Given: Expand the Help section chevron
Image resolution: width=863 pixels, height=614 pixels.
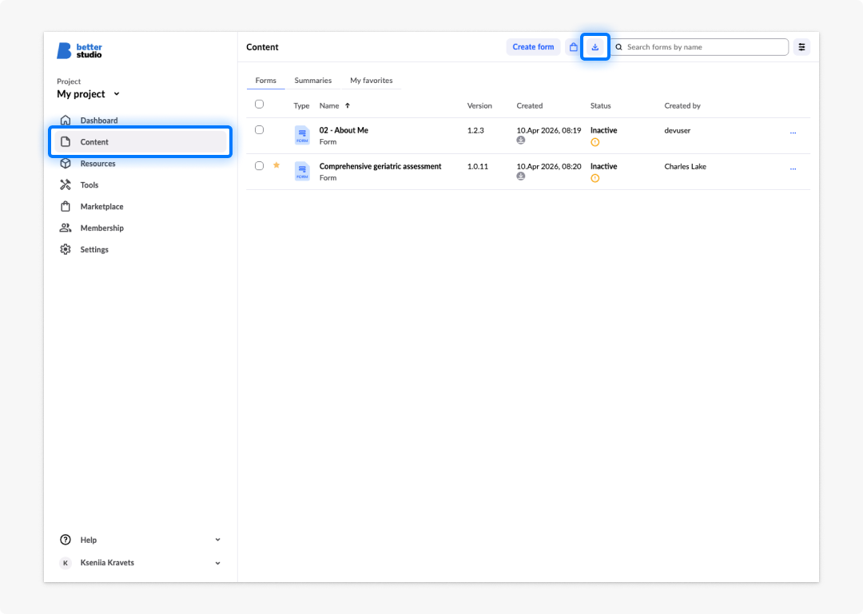Looking at the screenshot, I should 218,540.
